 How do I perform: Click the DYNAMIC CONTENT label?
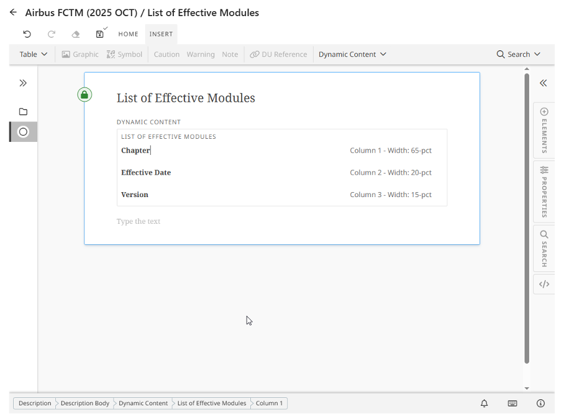pyautogui.click(x=148, y=122)
